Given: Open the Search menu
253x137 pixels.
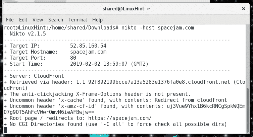Looking at the screenshot, I should tap(56, 20).
